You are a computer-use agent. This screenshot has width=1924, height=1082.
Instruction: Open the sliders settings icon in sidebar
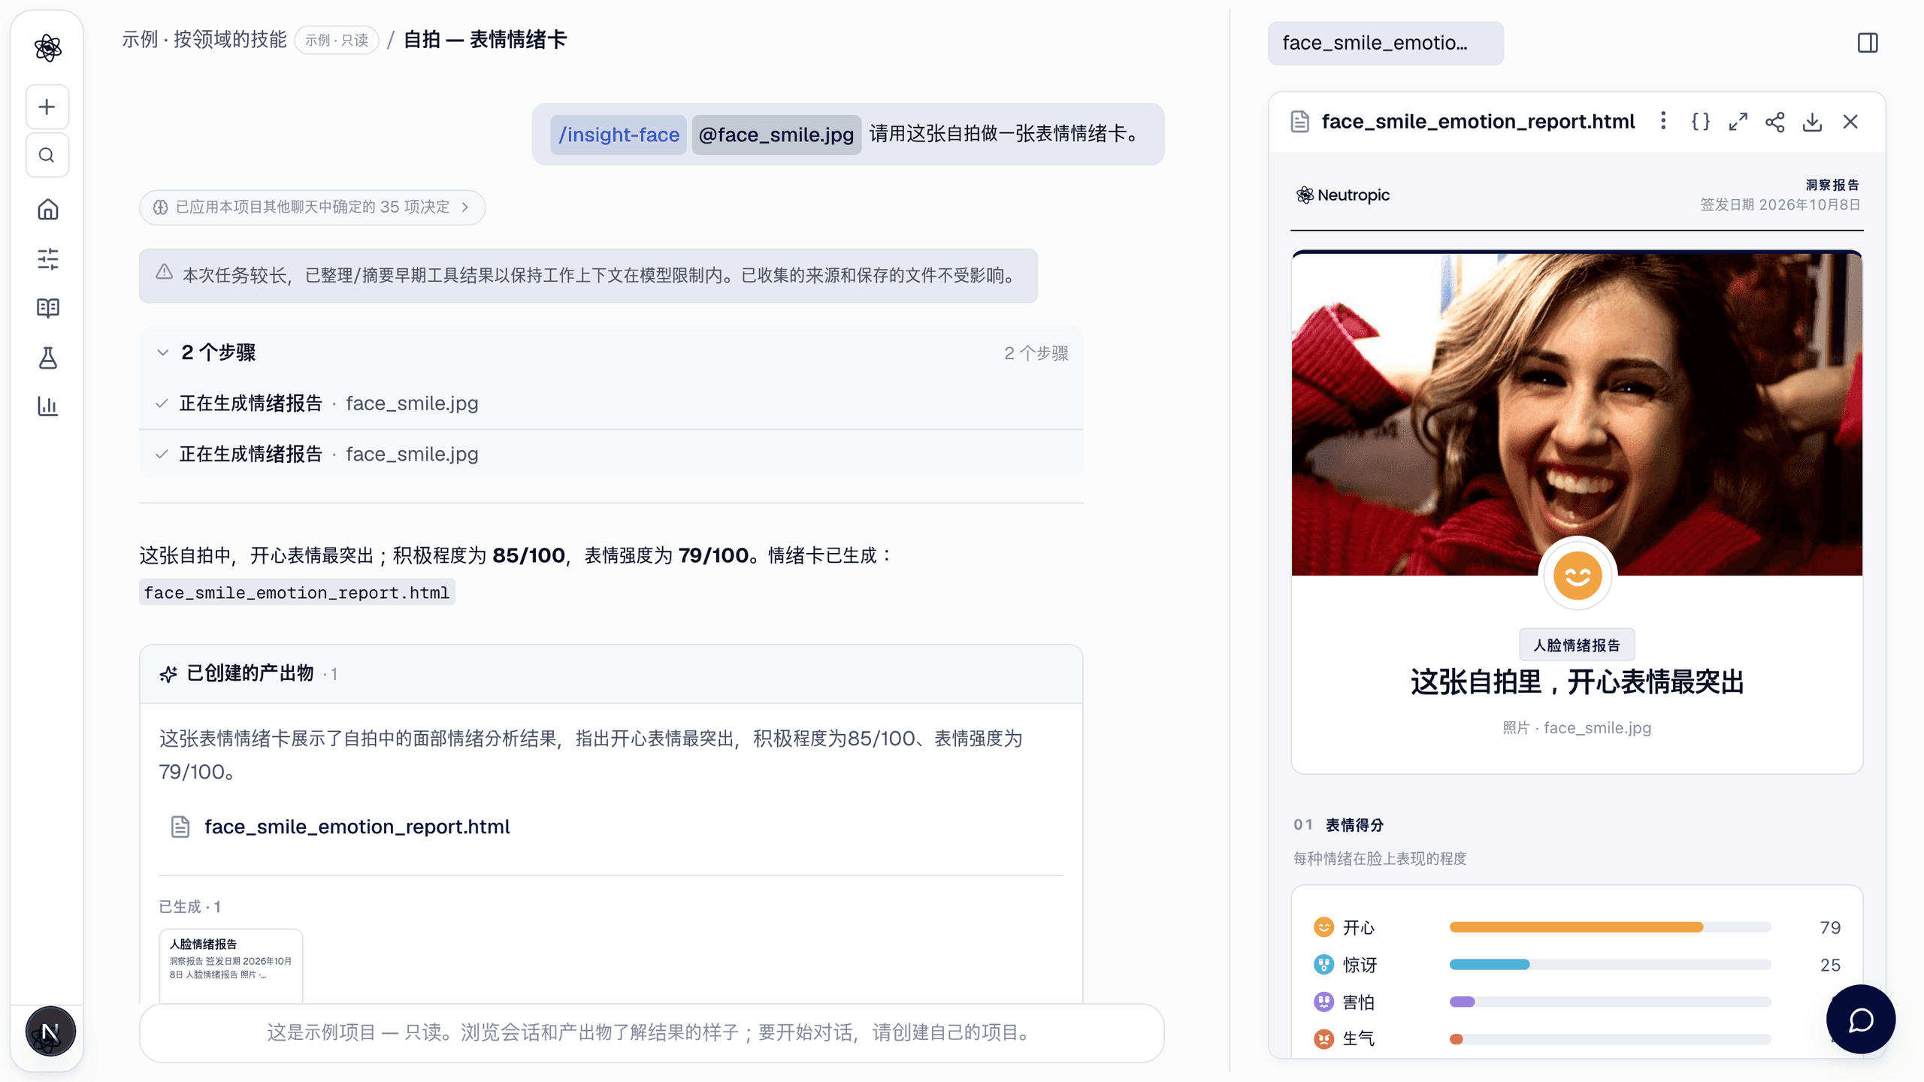[x=47, y=258]
